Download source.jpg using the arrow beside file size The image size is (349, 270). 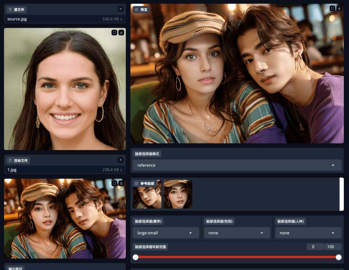[x=121, y=19]
